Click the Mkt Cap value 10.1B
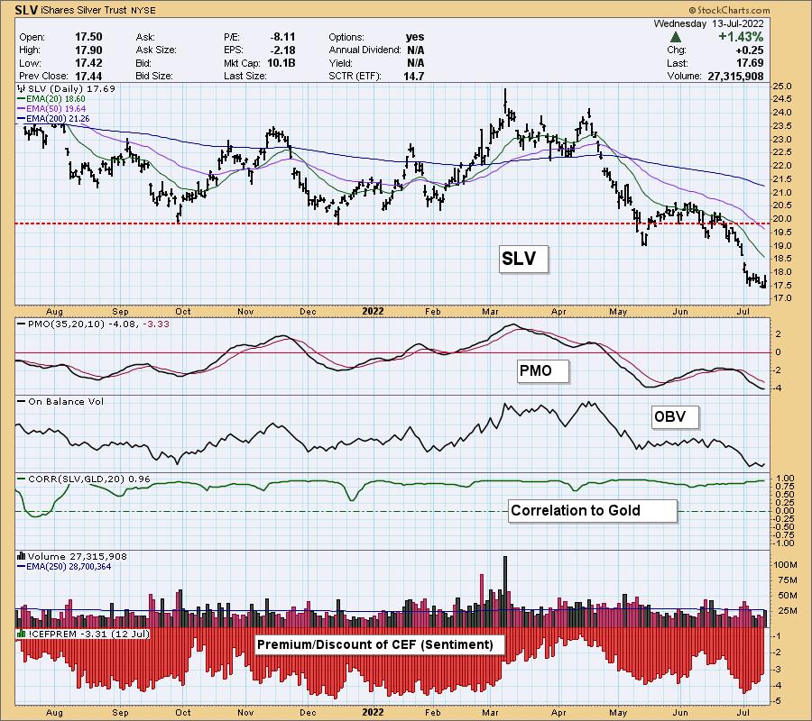This screenshot has height=721, width=812. click(x=281, y=62)
